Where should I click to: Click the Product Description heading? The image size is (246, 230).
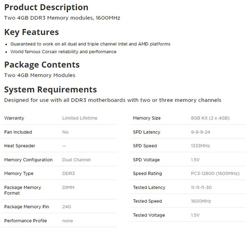[x=46, y=7]
